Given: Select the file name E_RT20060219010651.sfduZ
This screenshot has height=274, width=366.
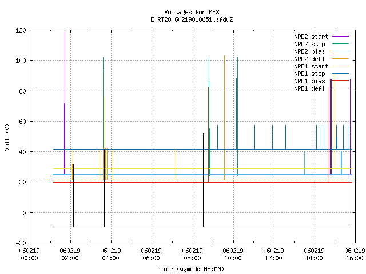Looking at the screenshot, I should coord(192,19).
